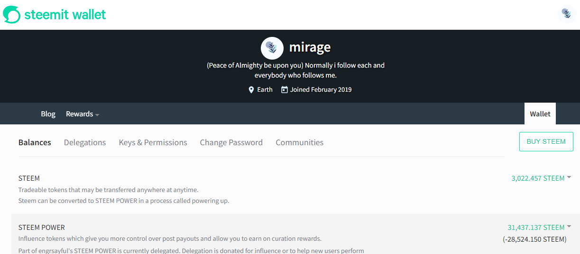Click the Joined February 2019 text
Viewport: 580px width, 254px height.
pyautogui.click(x=321, y=89)
